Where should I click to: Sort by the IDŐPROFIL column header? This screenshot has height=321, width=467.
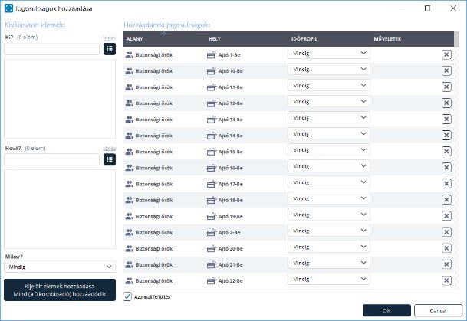click(304, 39)
